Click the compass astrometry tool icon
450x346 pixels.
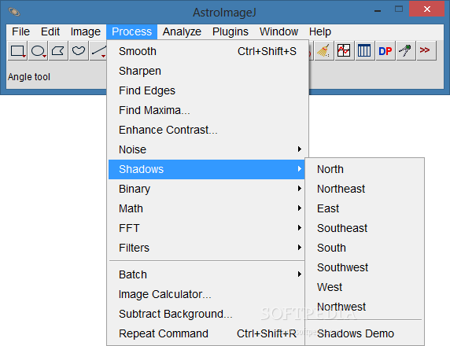pos(405,51)
